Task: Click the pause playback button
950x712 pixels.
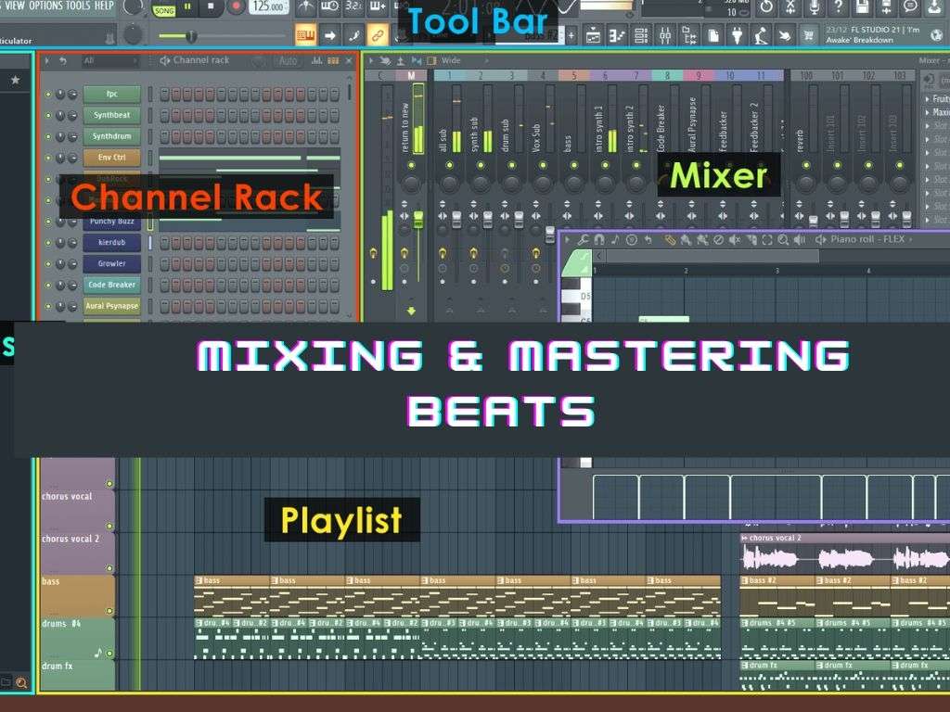Action: (x=187, y=6)
